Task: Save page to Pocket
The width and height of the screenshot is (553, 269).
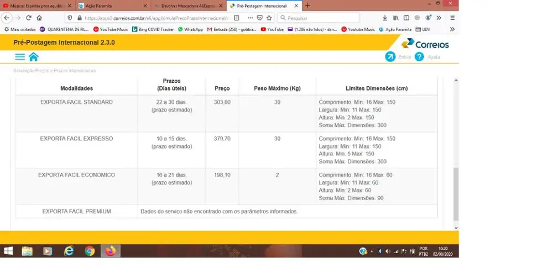Action: click(259, 18)
